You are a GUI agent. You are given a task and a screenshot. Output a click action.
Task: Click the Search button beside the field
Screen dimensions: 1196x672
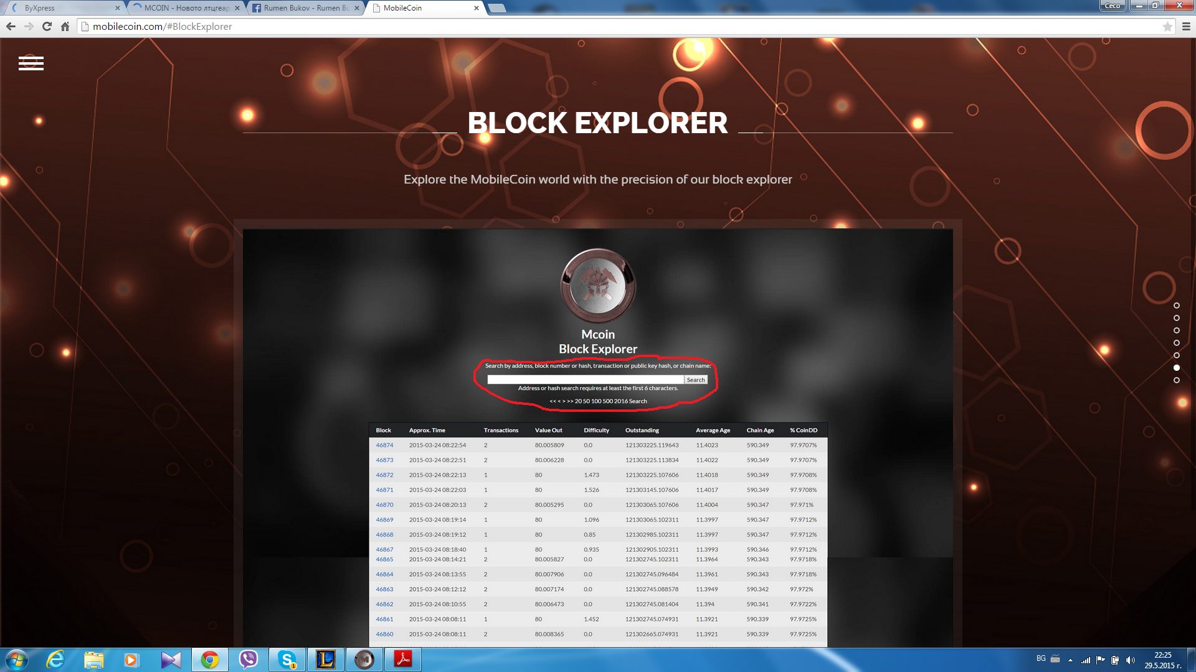pyautogui.click(x=696, y=380)
